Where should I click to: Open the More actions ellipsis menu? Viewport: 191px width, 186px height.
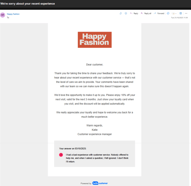point(186,13)
